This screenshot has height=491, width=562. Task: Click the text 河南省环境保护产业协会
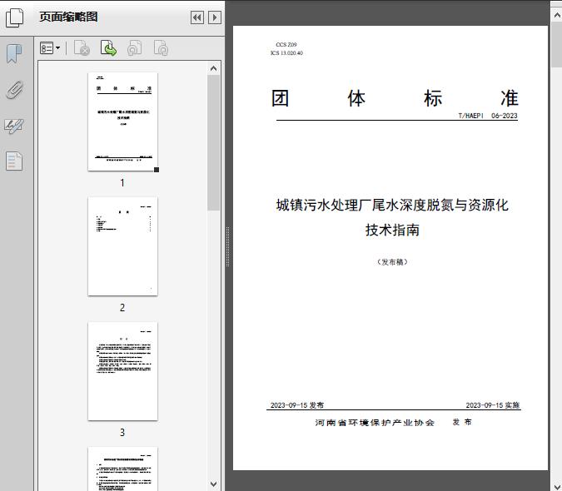pos(375,423)
